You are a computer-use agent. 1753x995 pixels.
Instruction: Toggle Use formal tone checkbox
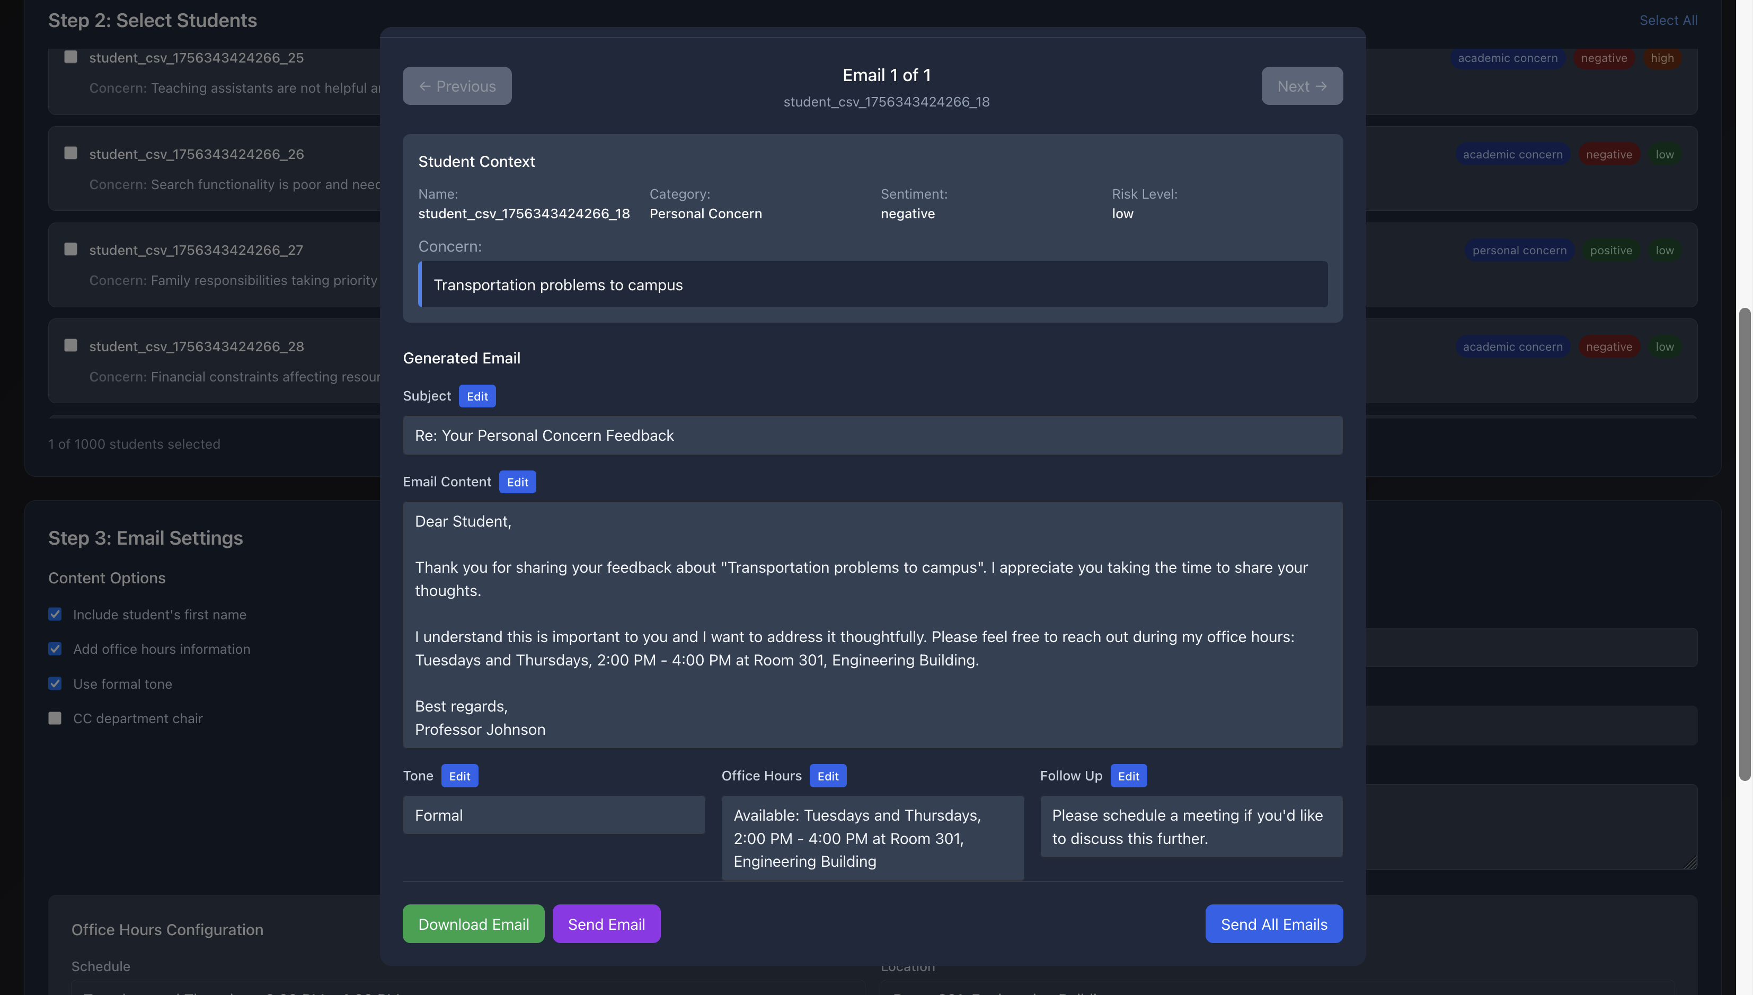[55, 683]
